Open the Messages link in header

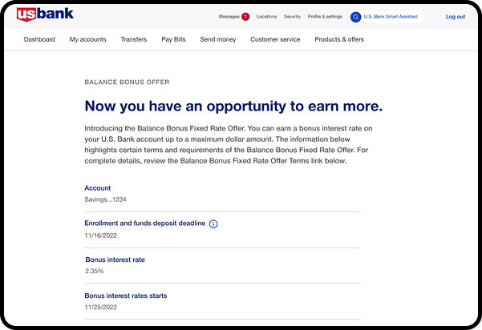pyautogui.click(x=229, y=17)
